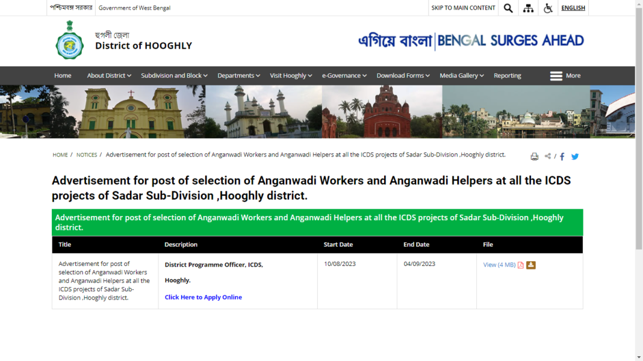Click the sitemap icon in the header
Image resolution: width=643 pixels, height=361 pixels.
click(528, 8)
